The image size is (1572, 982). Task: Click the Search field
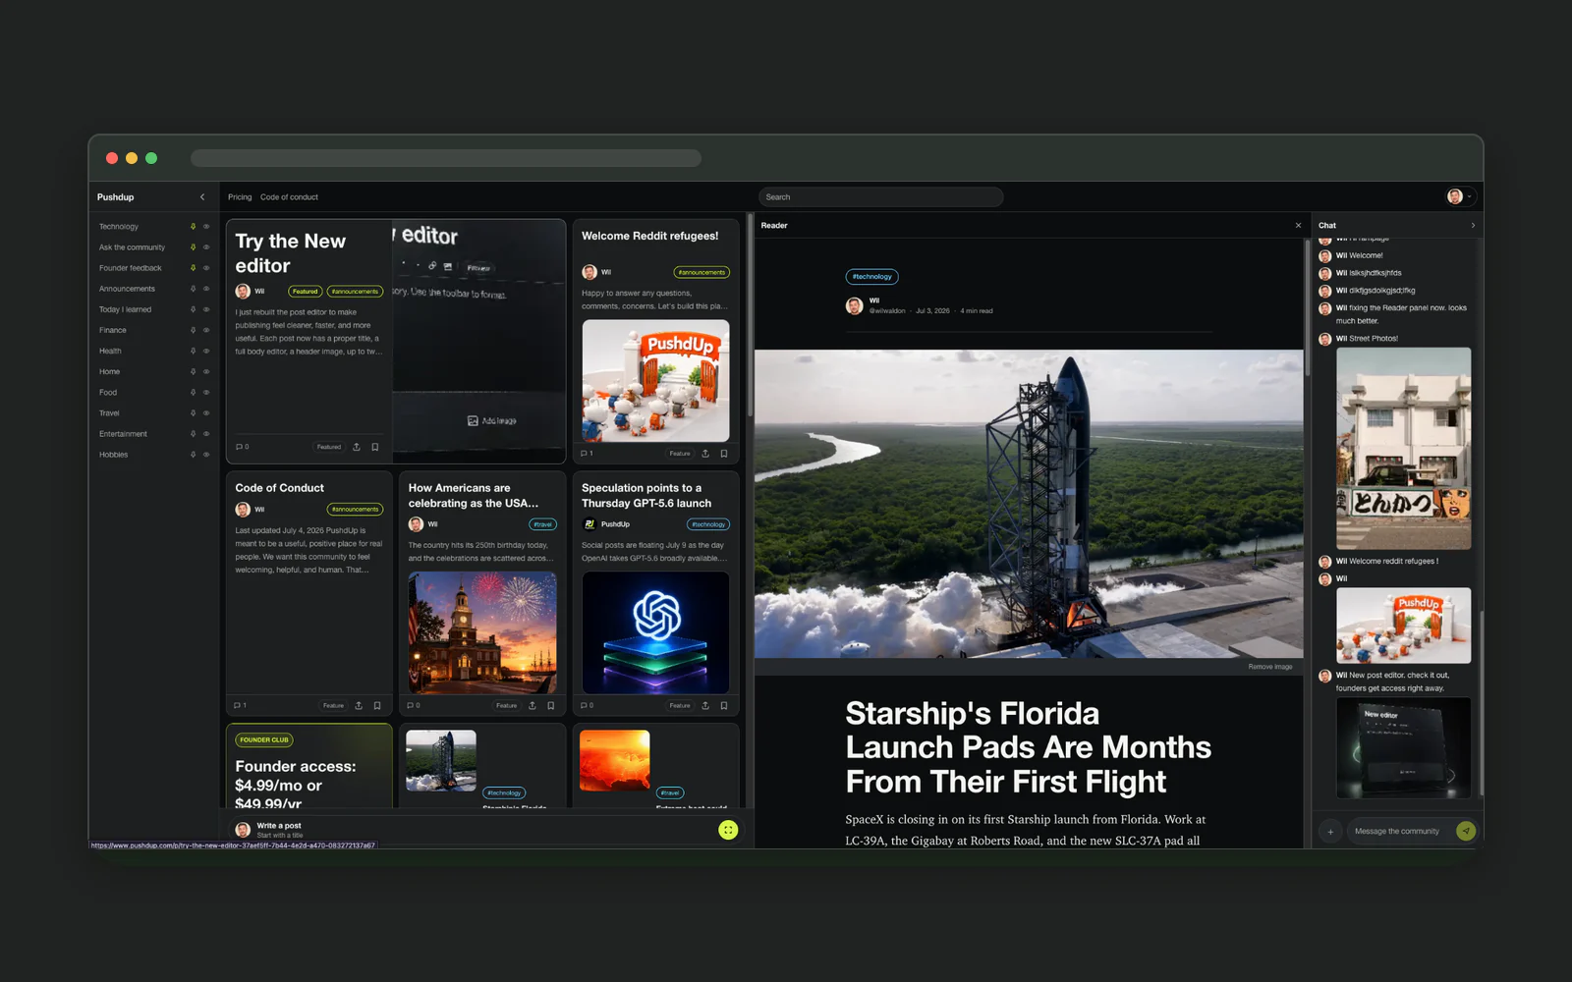[x=880, y=197]
